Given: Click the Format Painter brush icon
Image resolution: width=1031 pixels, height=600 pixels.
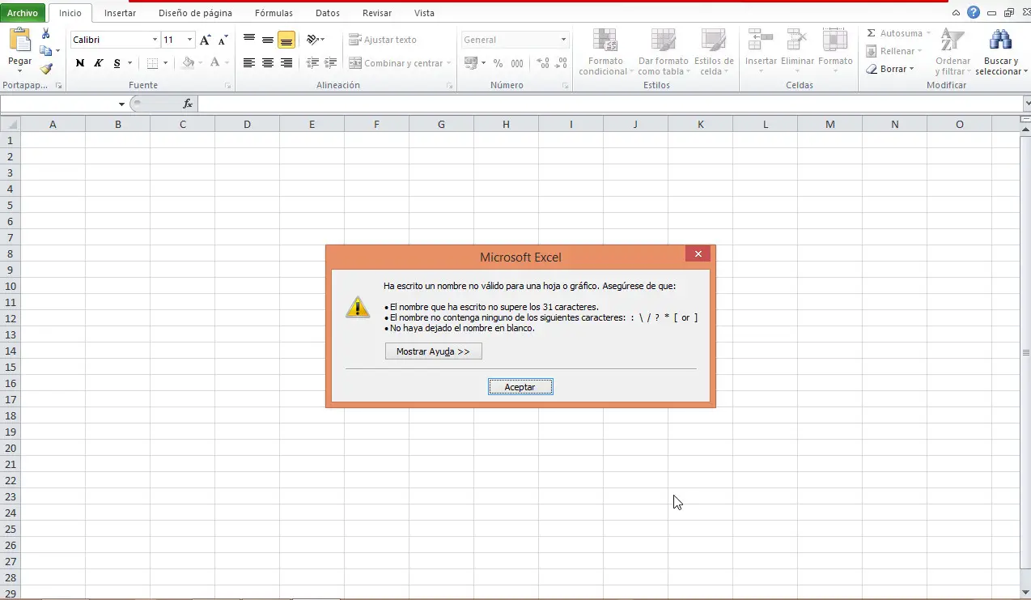Looking at the screenshot, I should pyautogui.click(x=46, y=69).
